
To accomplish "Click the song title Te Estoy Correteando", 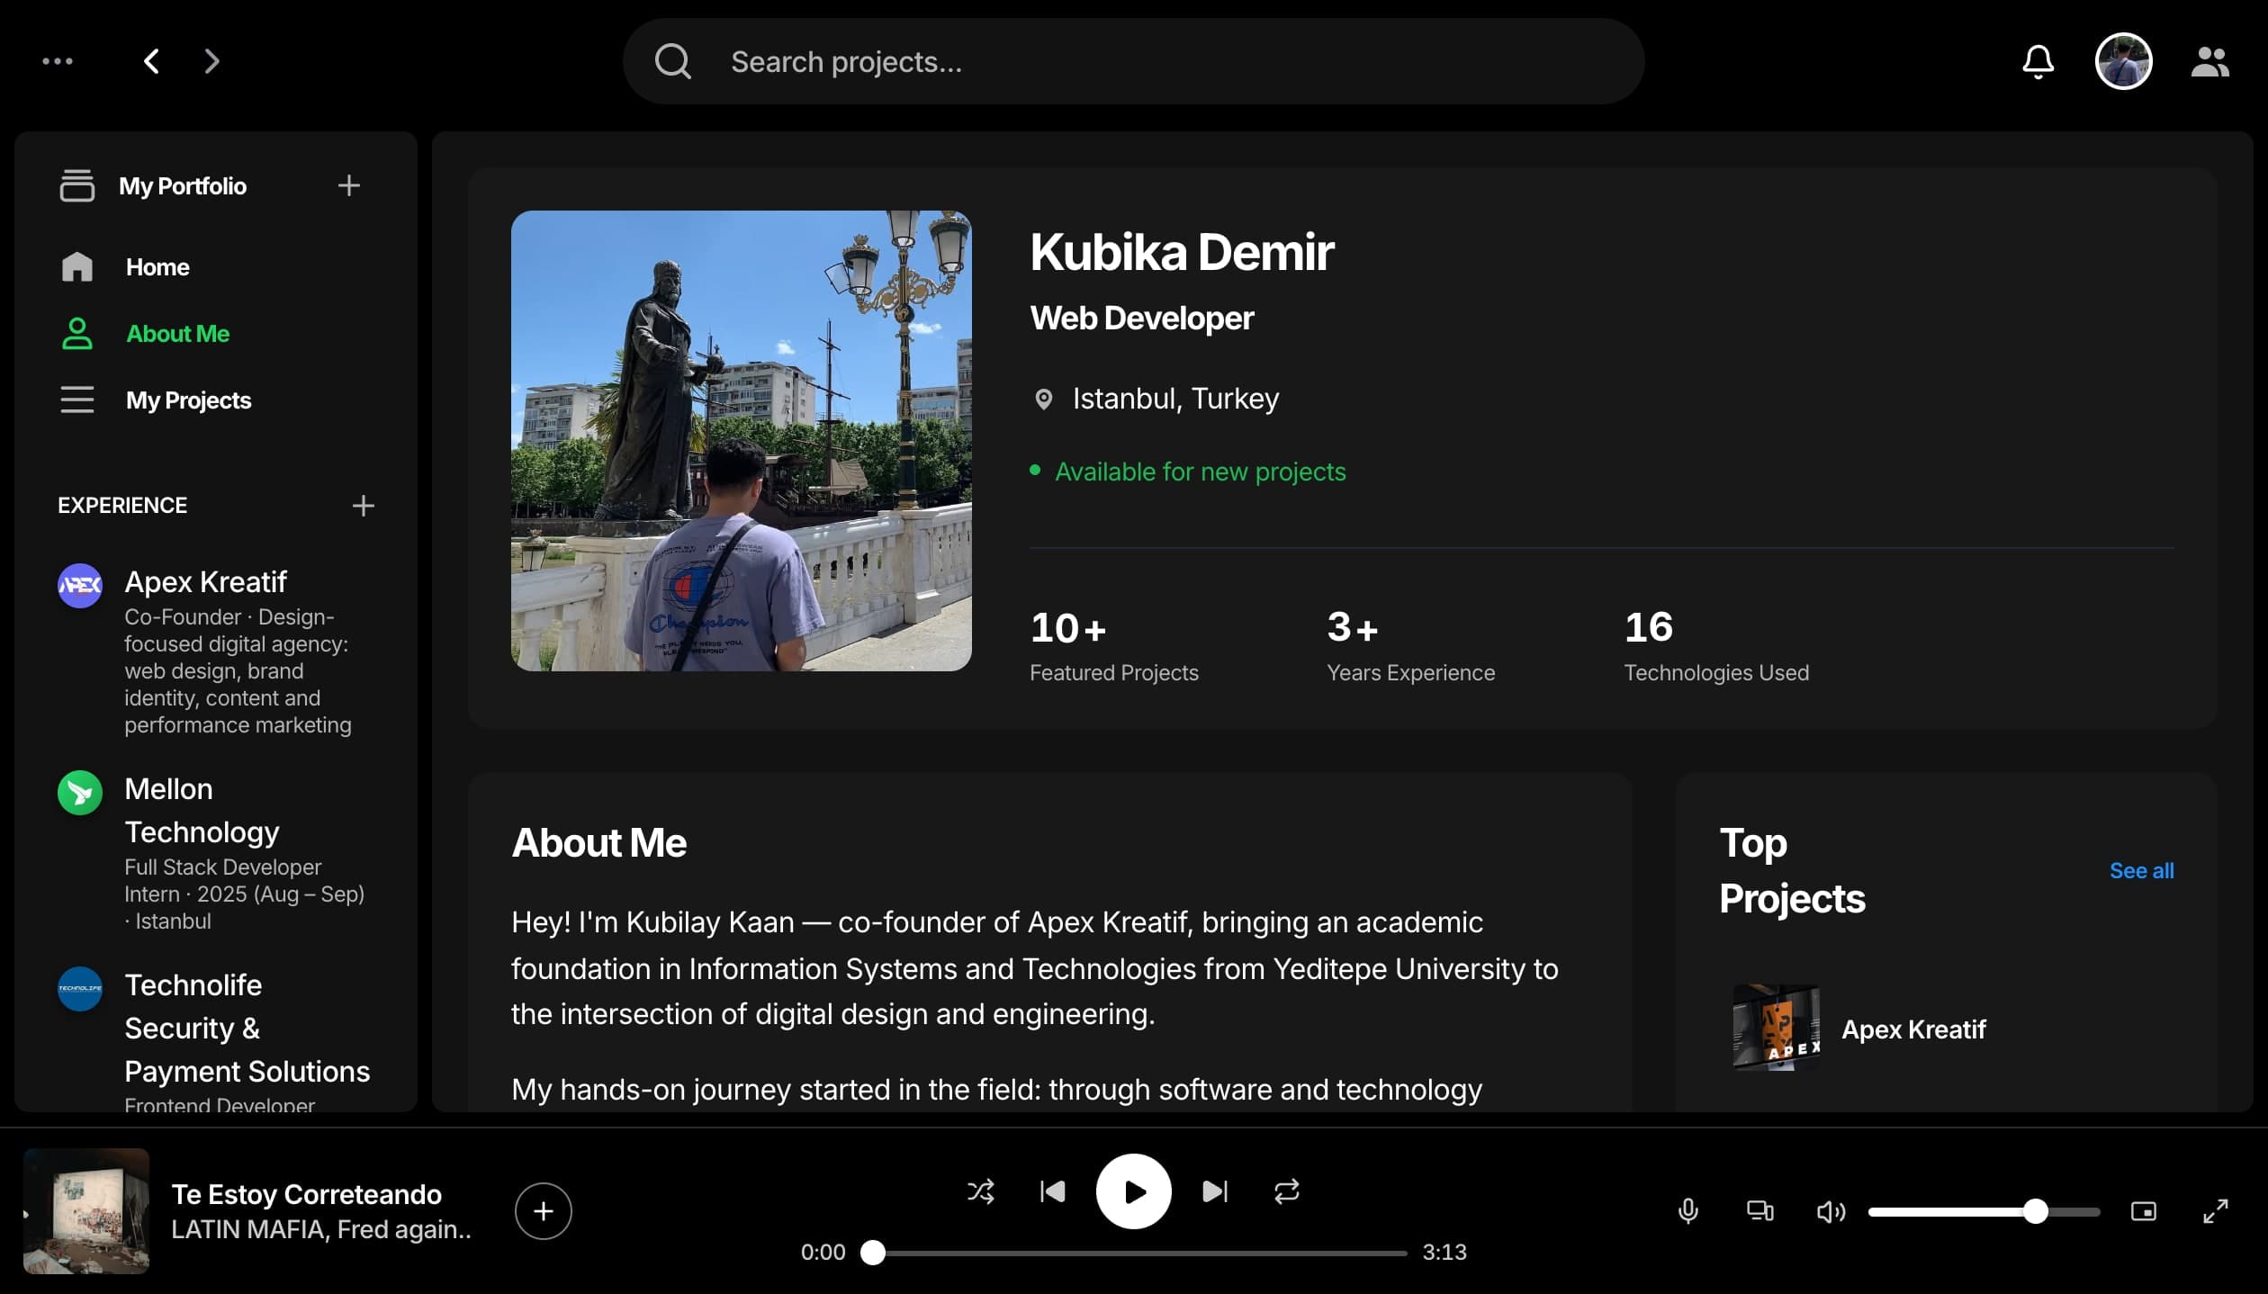I will pyautogui.click(x=306, y=1194).
